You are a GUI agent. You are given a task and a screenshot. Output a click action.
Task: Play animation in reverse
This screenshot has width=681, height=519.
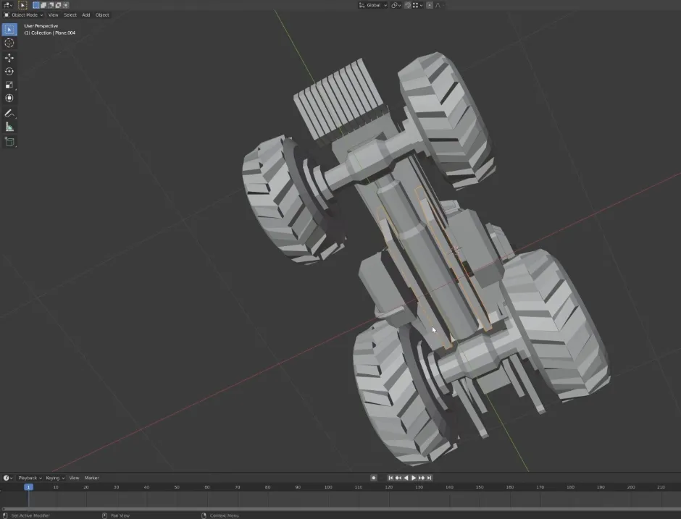tap(406, 478)
